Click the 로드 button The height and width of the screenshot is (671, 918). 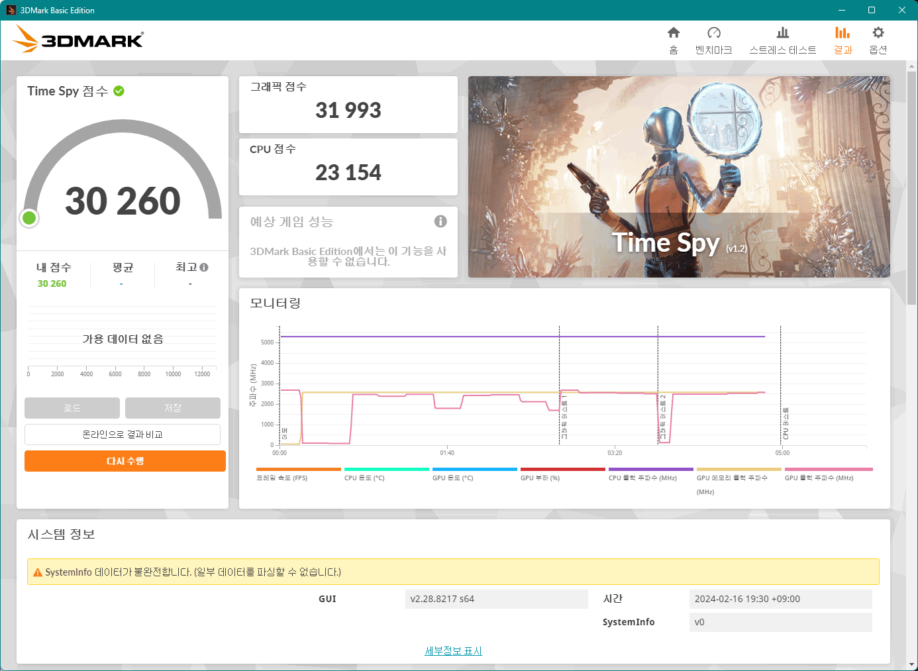pos(72,408)
